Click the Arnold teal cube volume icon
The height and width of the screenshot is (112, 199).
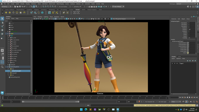coord(42,13)
